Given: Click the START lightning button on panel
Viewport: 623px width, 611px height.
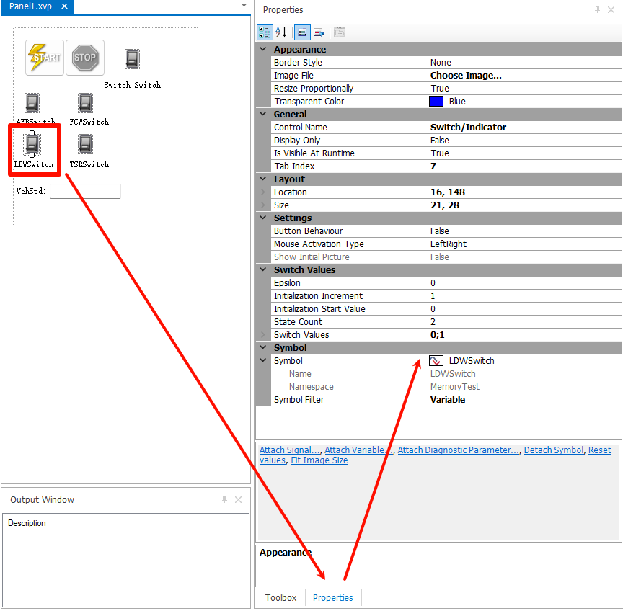Looking at the screenshot, I should click(x=45, y=58).
